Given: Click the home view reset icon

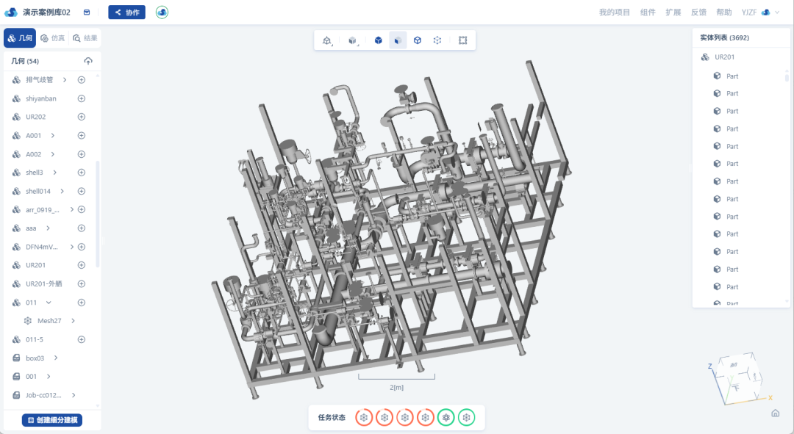Looking at the screenshot, I should click(x=776, y=413).
